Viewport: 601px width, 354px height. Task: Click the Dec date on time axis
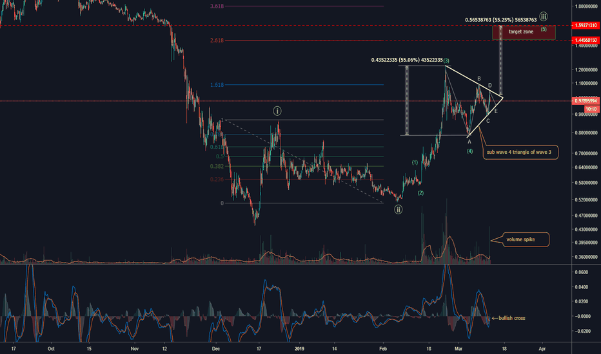pyautogui.click(x=216, y=349)
